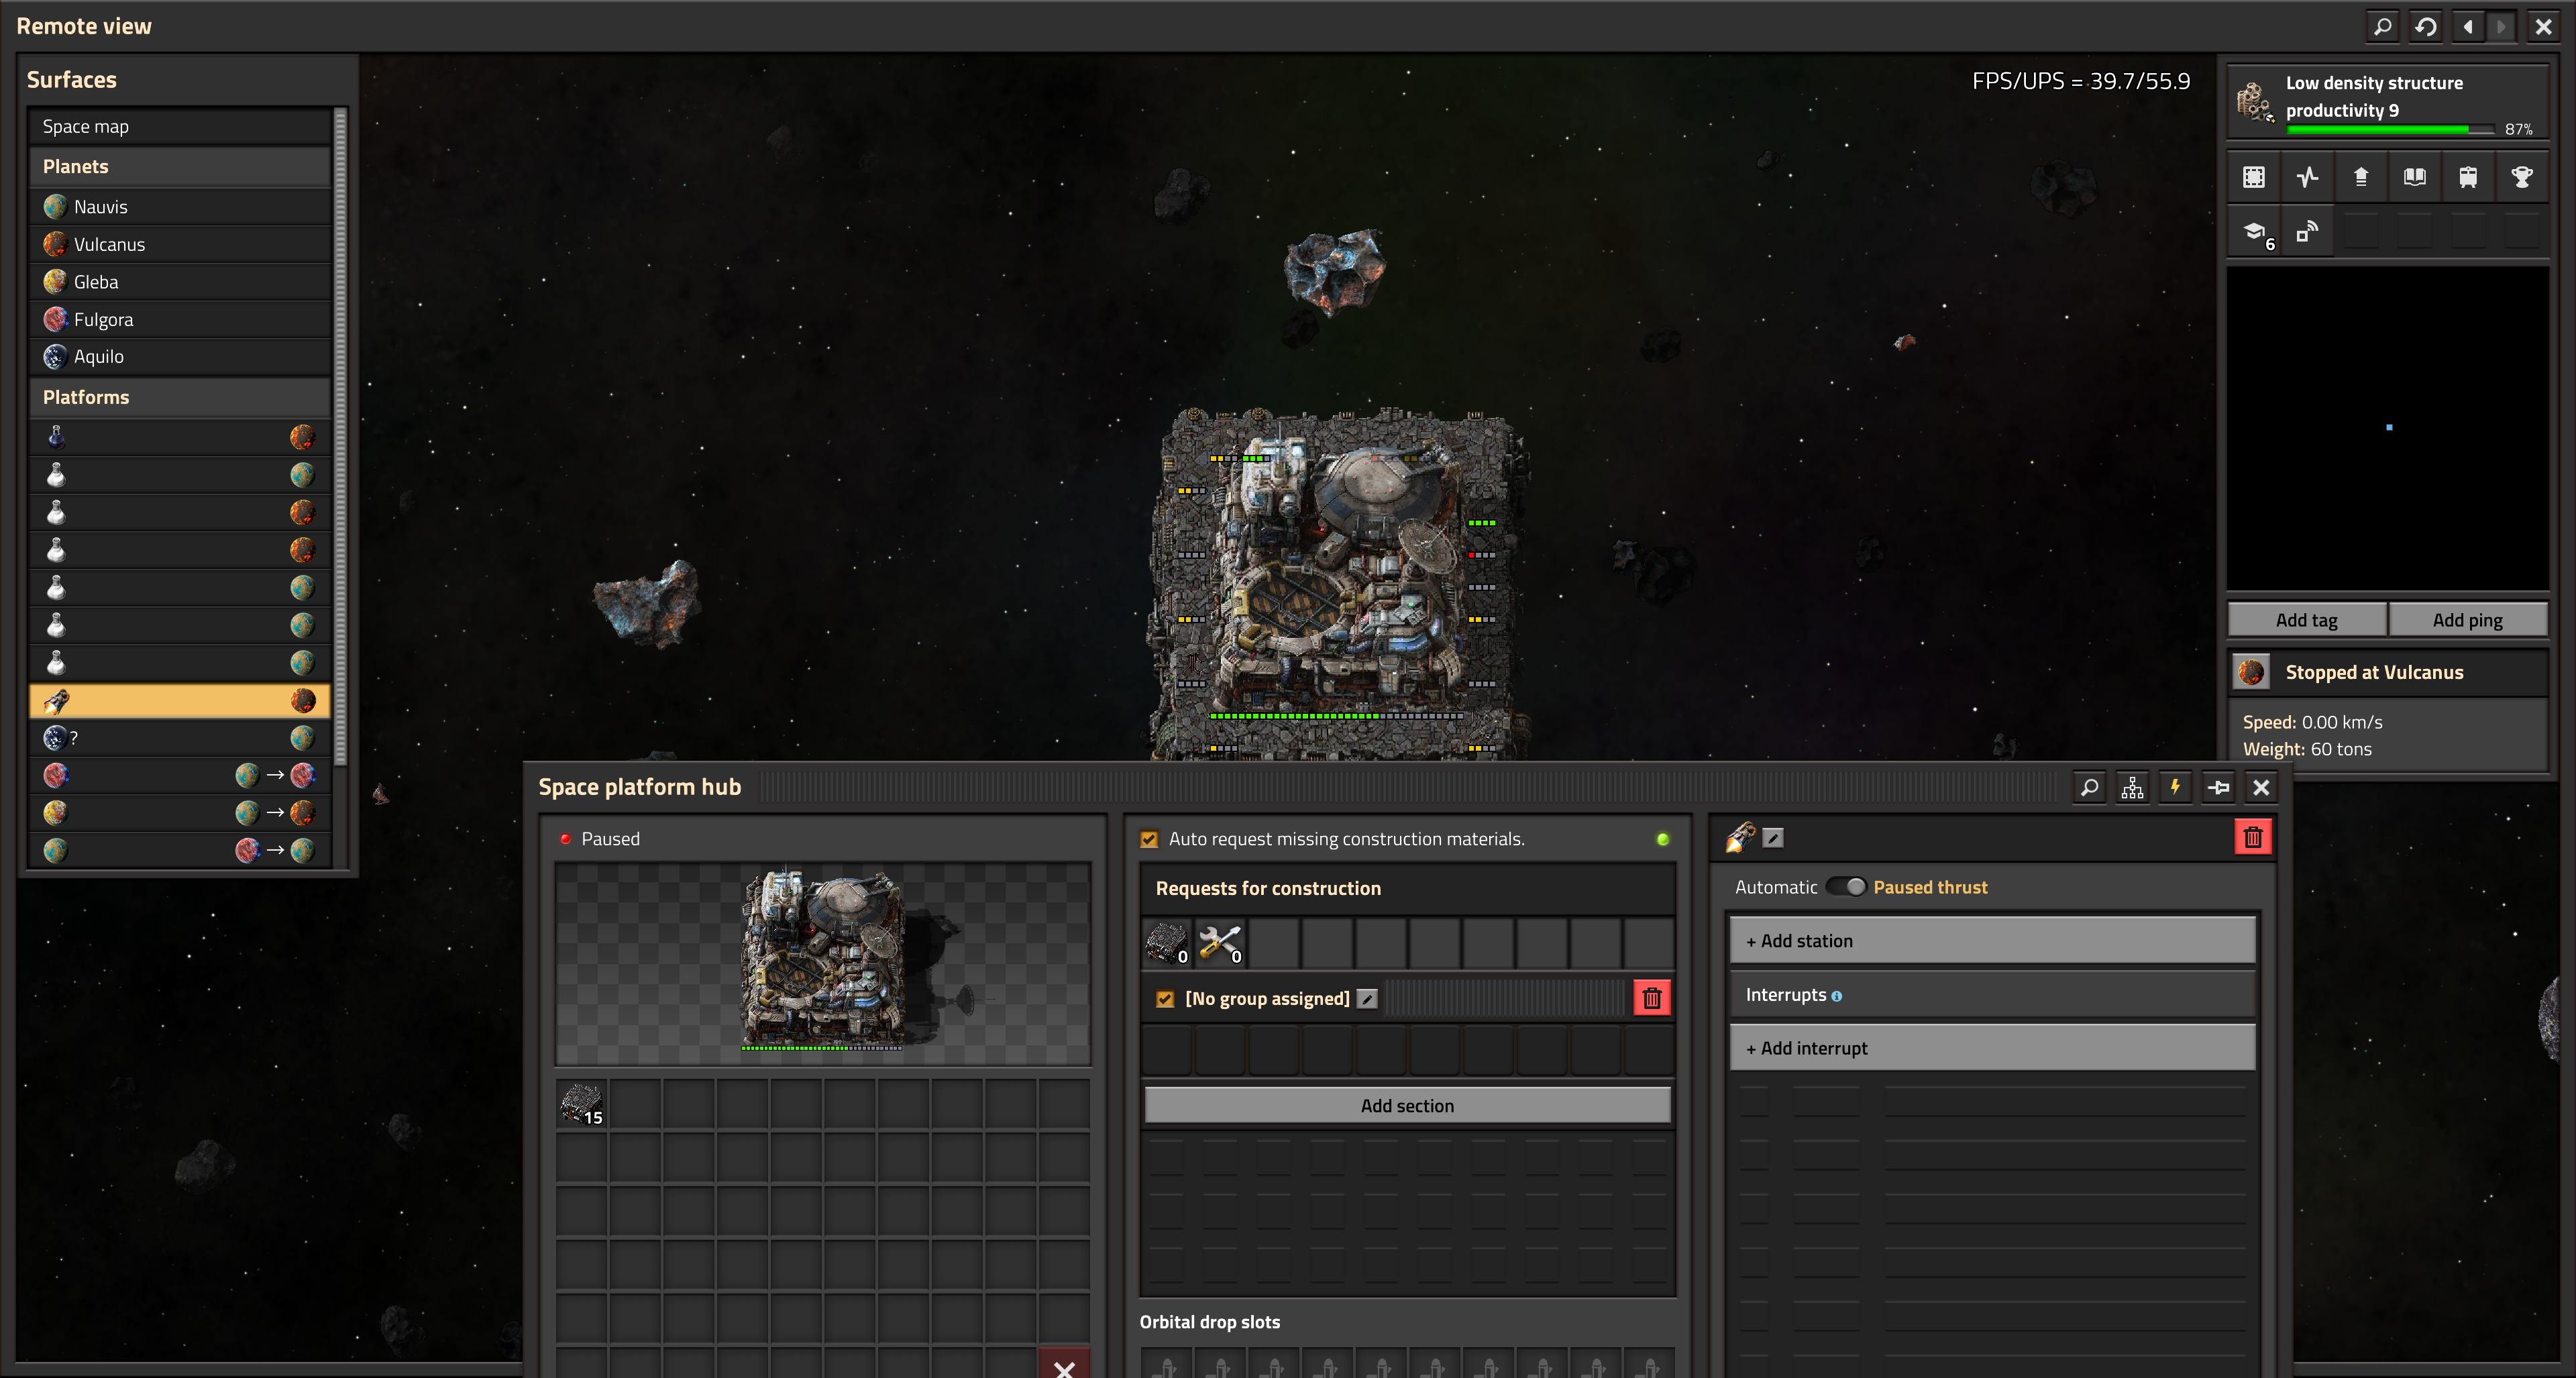Click the minimap in the right panel
Screen dimensions: 2576x1378
(2388, 428)
